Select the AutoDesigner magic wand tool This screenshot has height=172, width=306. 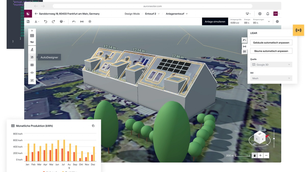[32, 57]
